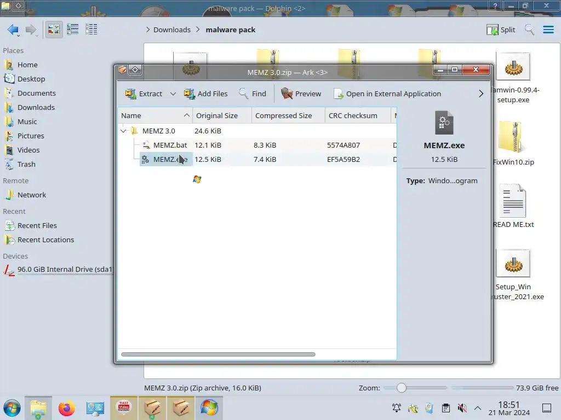Open the Find tool in Ark
The height and width of the screenshot is (420, 561).
(x=253, y=94)
